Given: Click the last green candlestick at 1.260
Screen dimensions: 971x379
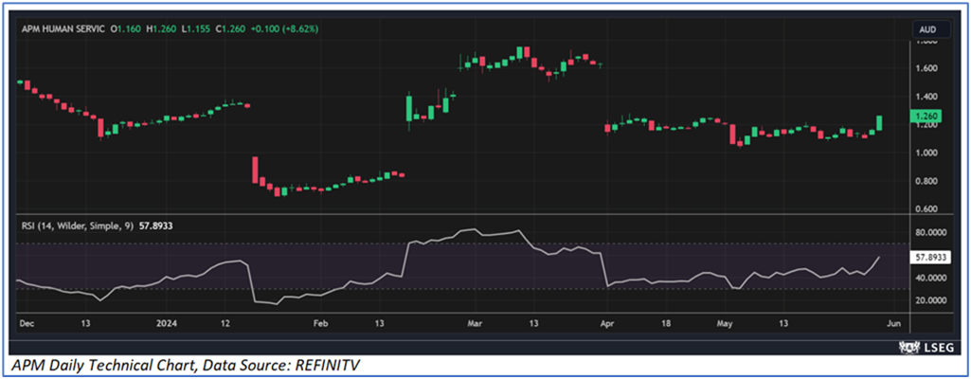Looking at the screenshot, I should [x=880, y=122].
